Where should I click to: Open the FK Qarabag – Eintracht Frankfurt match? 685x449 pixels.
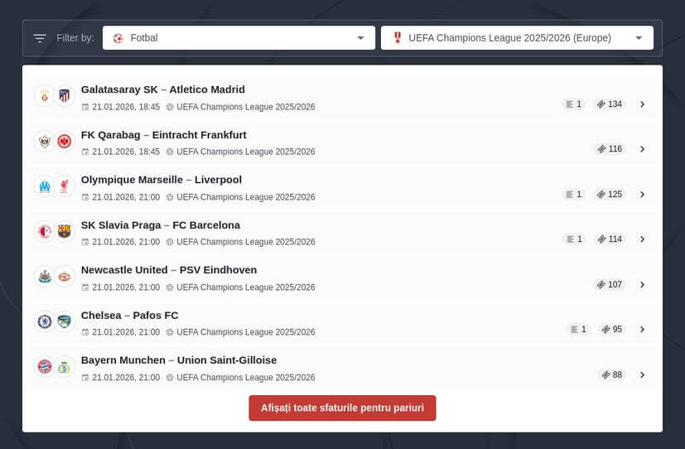click(x=163, y=135)
